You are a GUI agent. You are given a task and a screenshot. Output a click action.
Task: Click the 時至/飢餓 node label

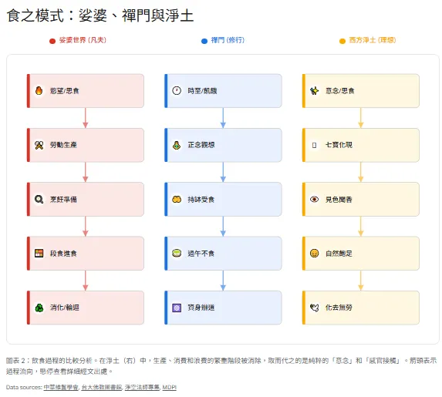pyautogui.click(x=202, y=91)
